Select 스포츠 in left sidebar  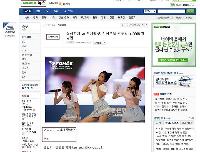(25, 68)
